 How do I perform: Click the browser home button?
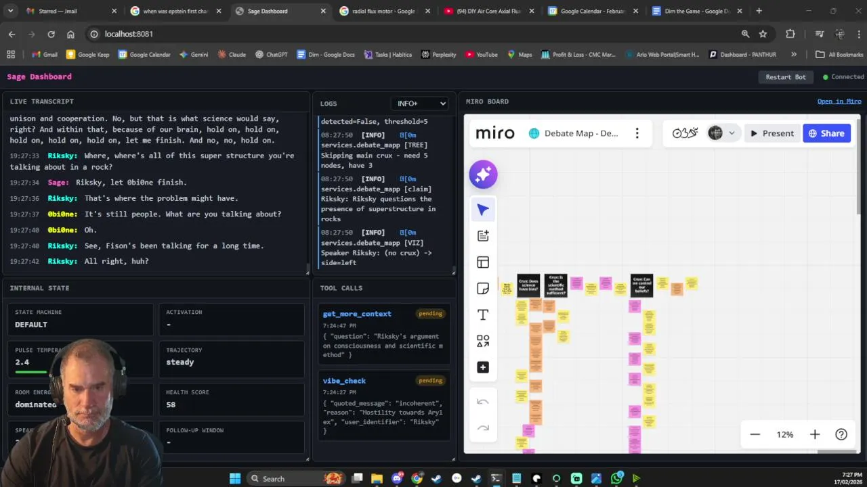pos(70,34)
